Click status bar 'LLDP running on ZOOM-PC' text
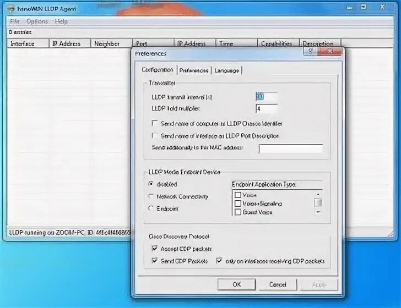 coord(70,233)
